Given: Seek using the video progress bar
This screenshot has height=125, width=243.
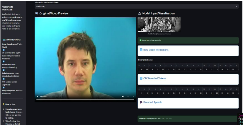Looking at the screenshot, I should [85, 99].
